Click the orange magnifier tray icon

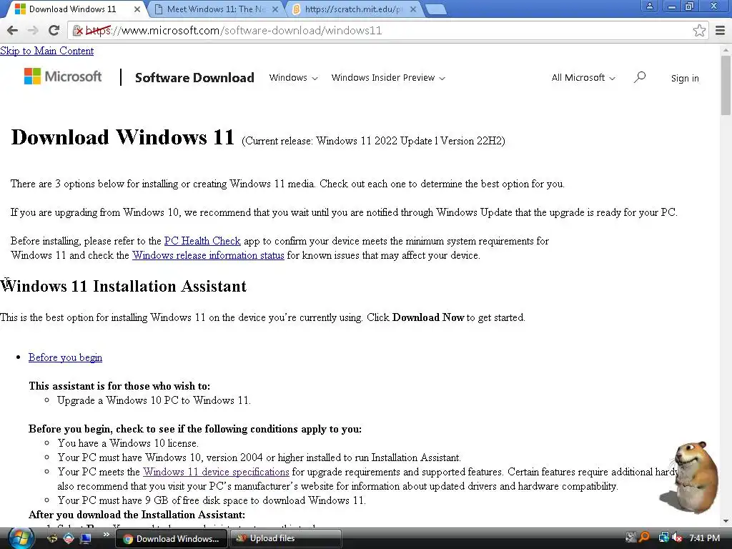click(x=645, y=538)
